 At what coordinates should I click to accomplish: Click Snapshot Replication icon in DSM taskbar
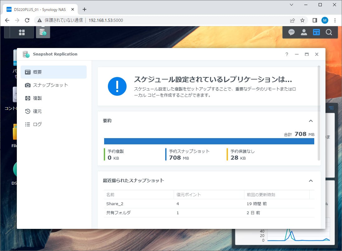click(43, 32)
